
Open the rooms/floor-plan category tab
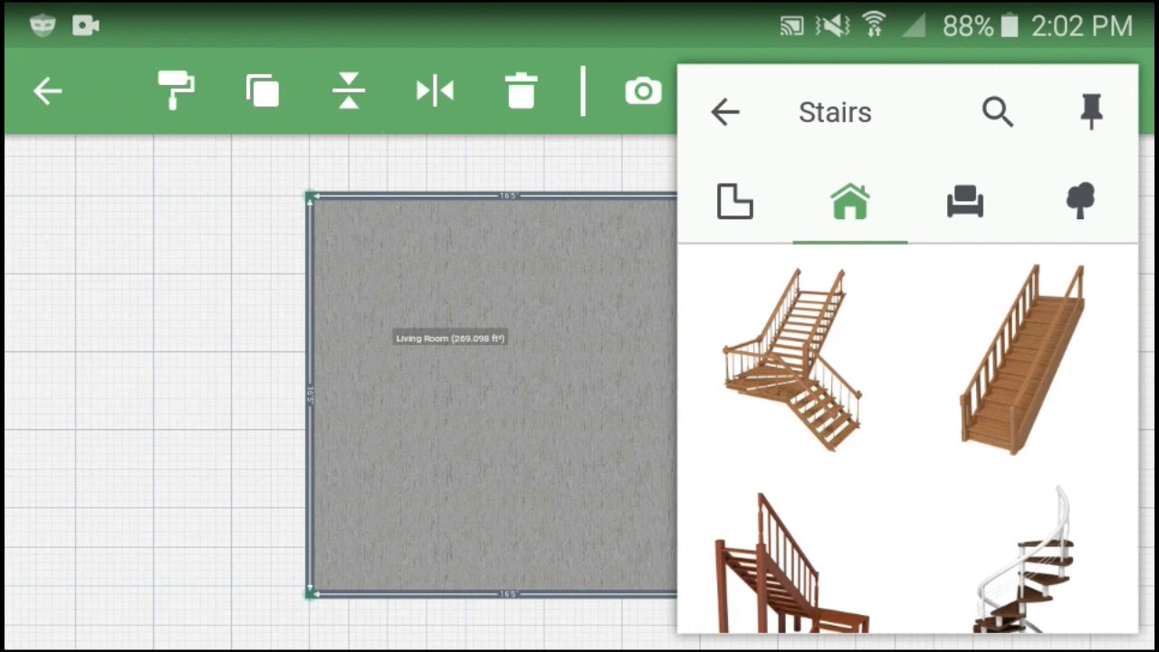pyautogui.click(x=734, y=201)
